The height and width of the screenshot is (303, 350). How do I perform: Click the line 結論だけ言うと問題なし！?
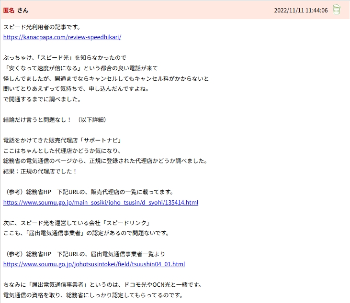click(55, 120)
